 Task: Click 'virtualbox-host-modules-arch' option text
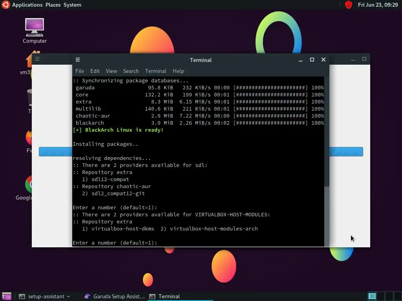pyautogui.click(x=214, y=229)
